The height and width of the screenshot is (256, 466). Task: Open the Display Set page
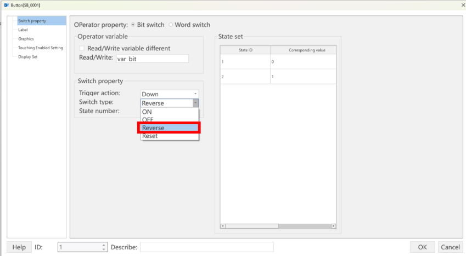tap(27, 56)
